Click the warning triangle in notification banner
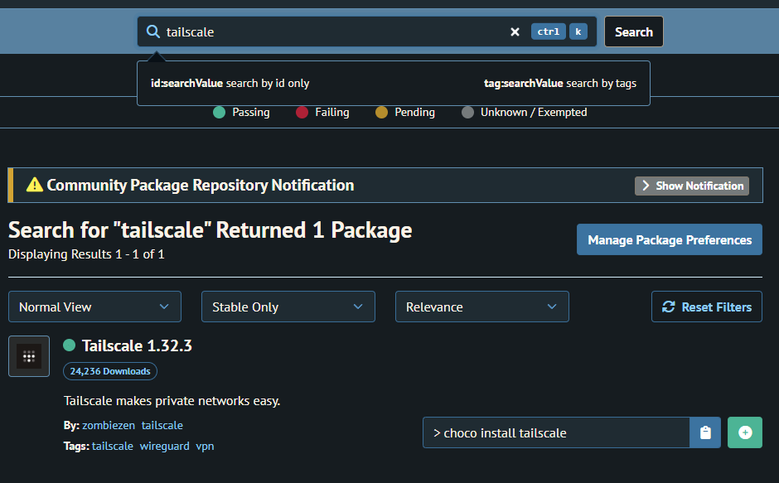This screenshot has height=483, width=779. [34, 185]
